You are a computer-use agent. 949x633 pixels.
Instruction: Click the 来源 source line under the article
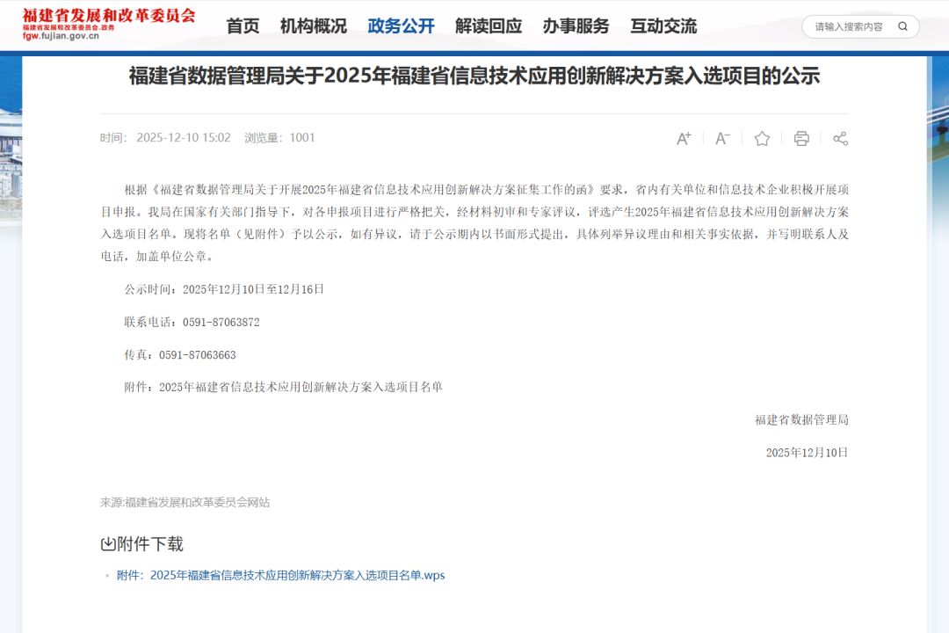[185, 502]
